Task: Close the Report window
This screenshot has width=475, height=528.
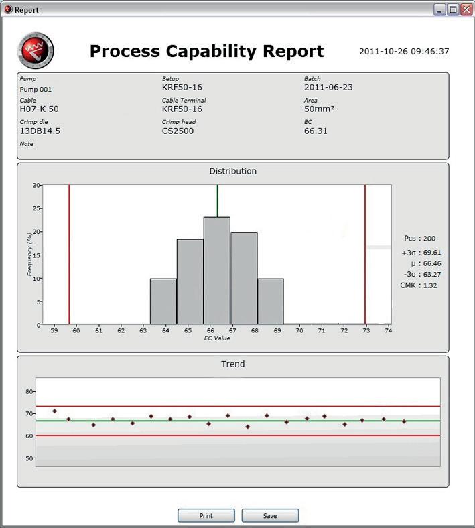Action: [466, 10]
